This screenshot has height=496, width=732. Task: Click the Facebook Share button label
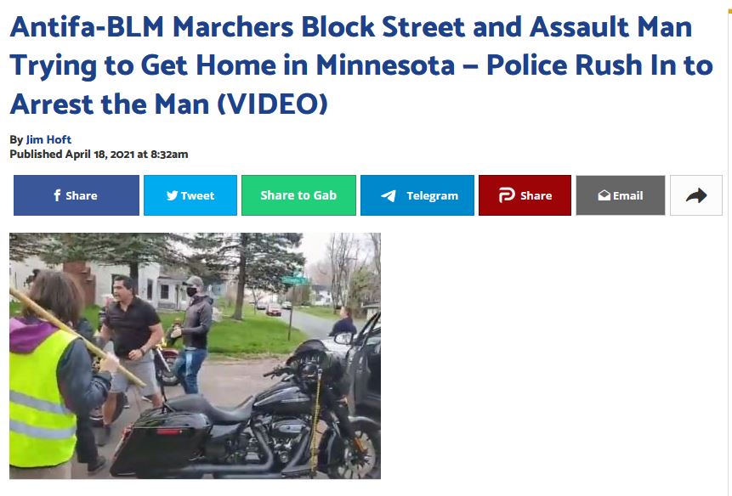82,195
